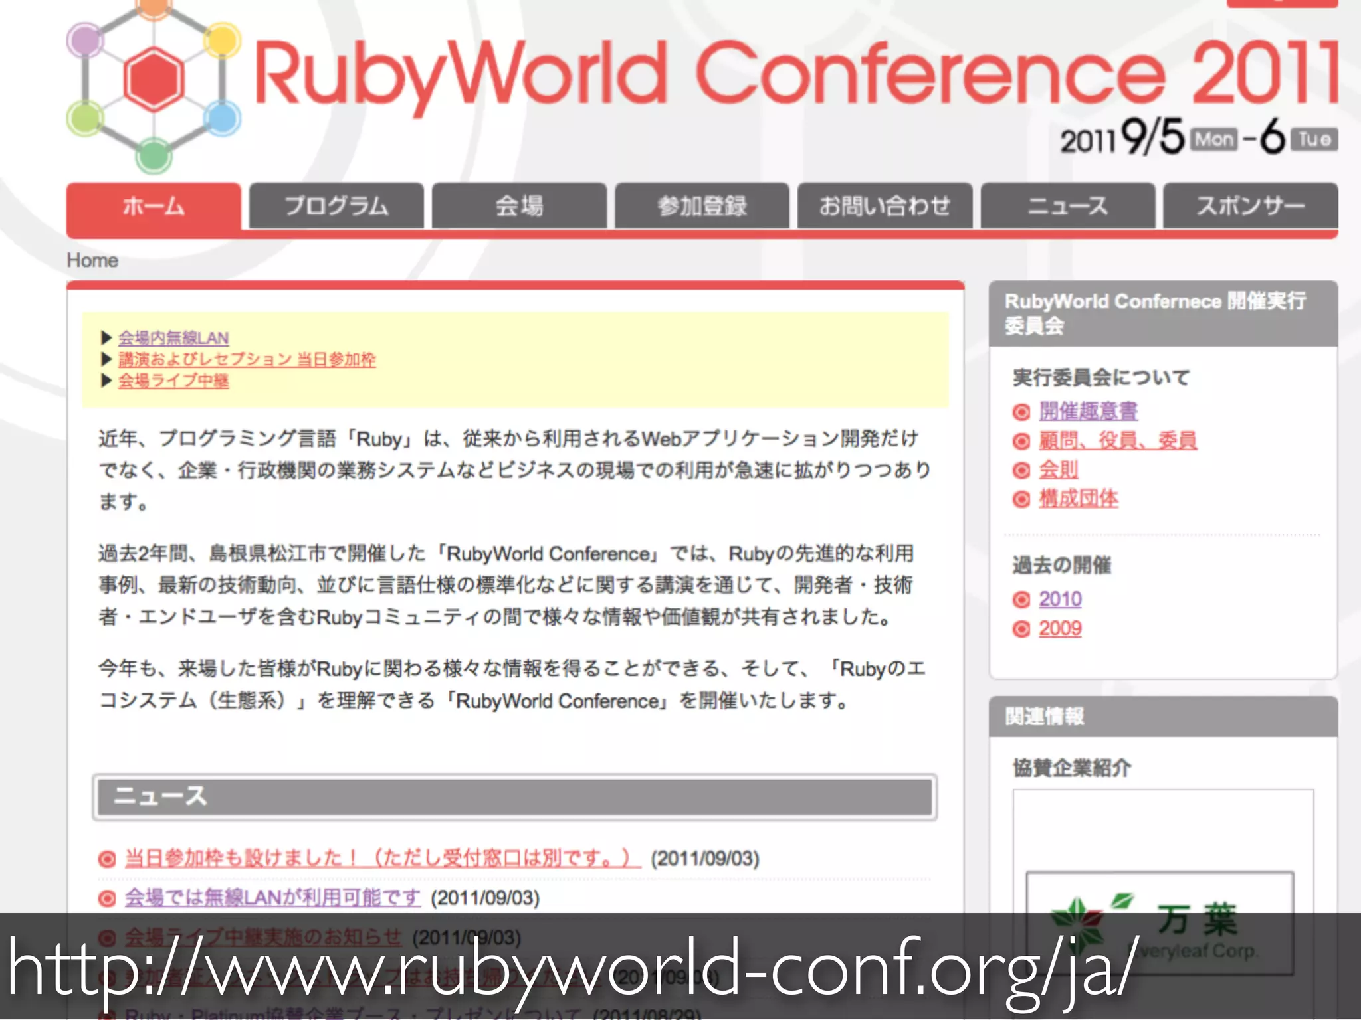
Task: View the 2010 past conference link
Action: (x=1060, y=599)
